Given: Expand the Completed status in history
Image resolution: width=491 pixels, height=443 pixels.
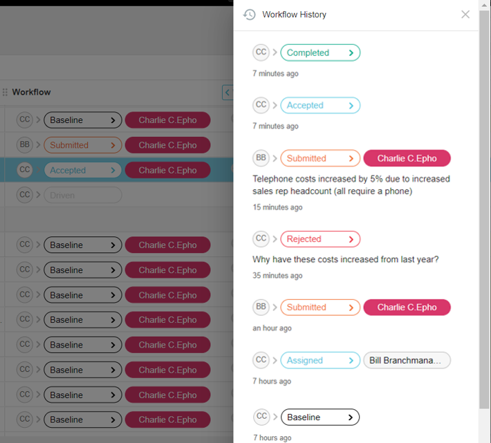Looking at the screenshot, I should coord(352,53).
